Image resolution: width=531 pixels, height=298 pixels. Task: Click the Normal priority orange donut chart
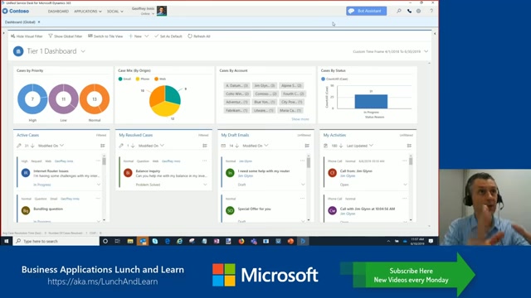(x=95, y=99)
